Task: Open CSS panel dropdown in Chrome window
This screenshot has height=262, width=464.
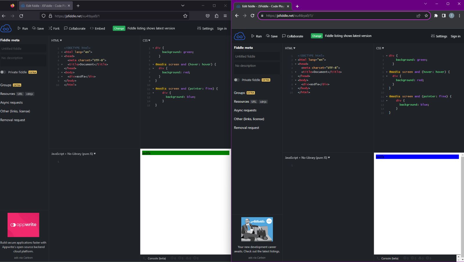Action: [x=380, y=48]
